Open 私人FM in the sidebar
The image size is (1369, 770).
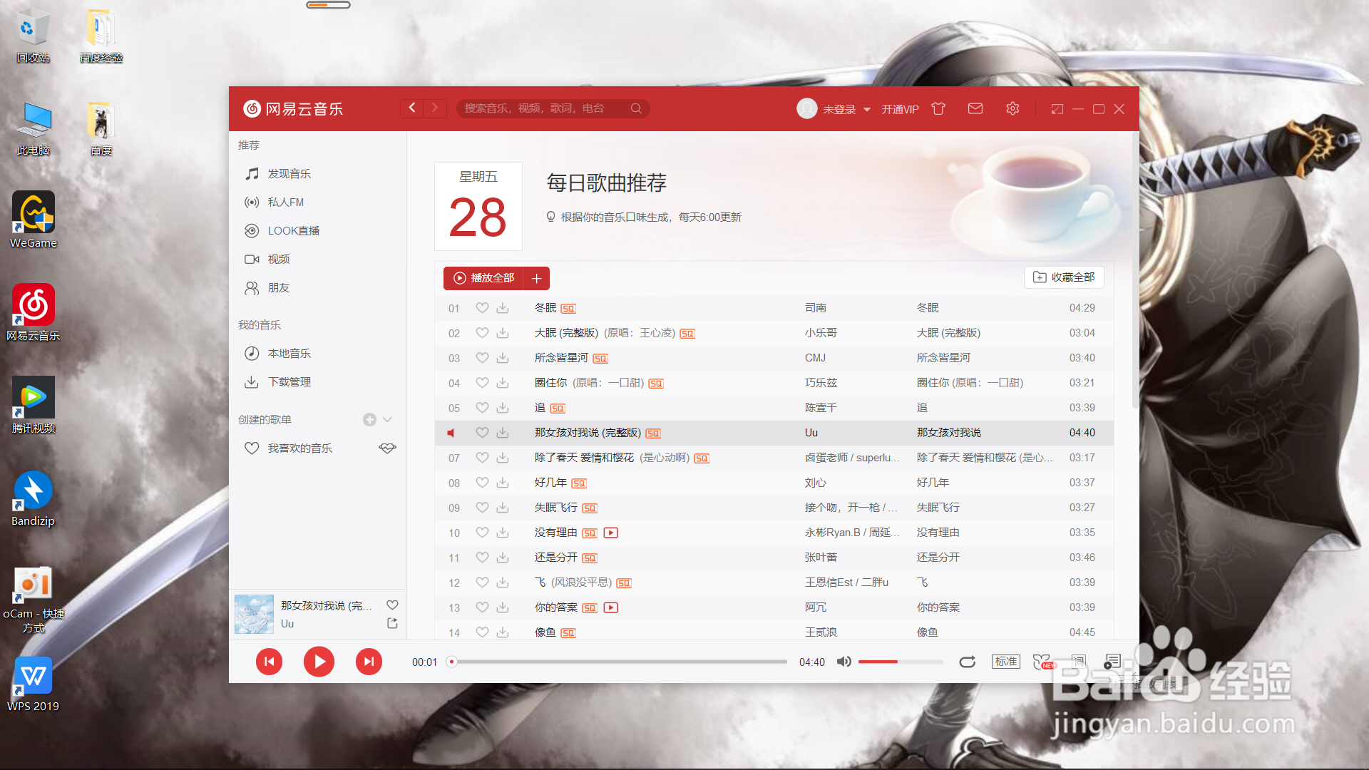pyautogui.click(x=285, y=202)
